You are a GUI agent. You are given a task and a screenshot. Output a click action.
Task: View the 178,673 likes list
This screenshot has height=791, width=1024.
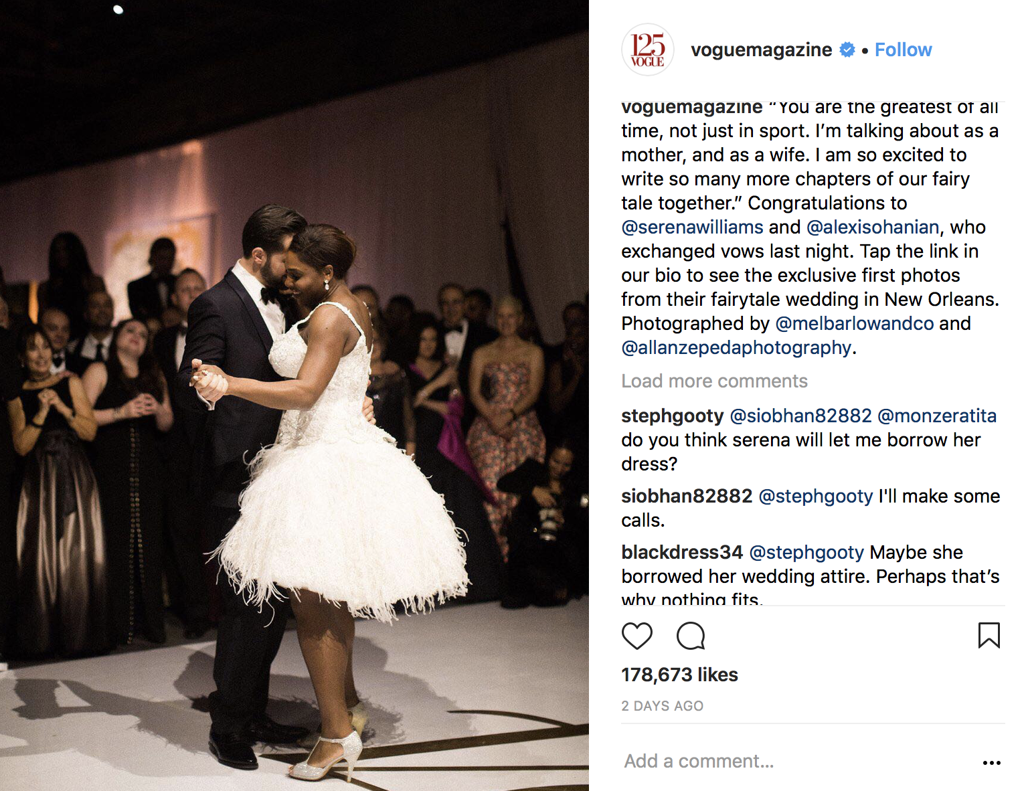[679, 675]
